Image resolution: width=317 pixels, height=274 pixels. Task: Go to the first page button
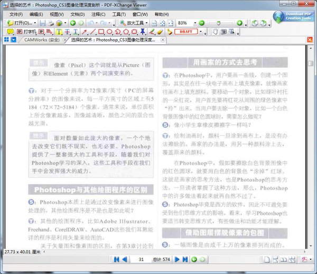116,259
